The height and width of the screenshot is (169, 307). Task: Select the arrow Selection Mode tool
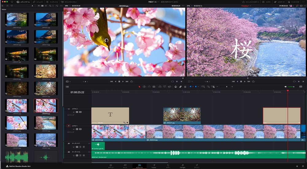(x=139, y=87)
